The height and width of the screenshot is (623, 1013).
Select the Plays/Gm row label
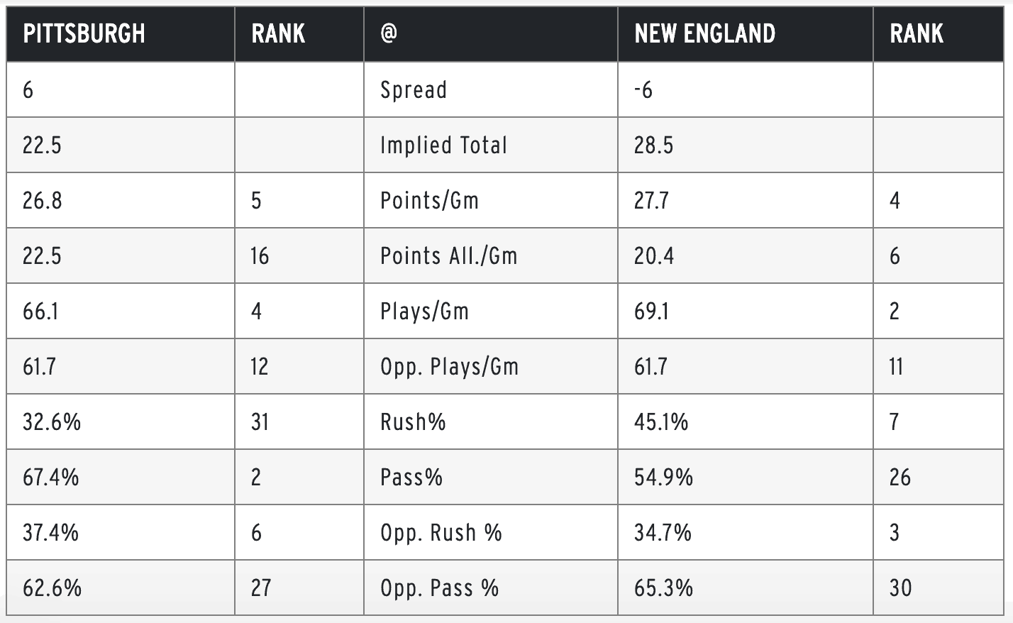coord(424,311)
